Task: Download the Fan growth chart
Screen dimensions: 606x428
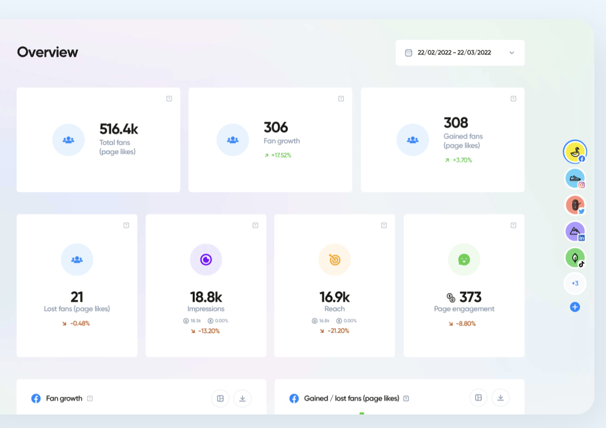Action: coord(242,398)
